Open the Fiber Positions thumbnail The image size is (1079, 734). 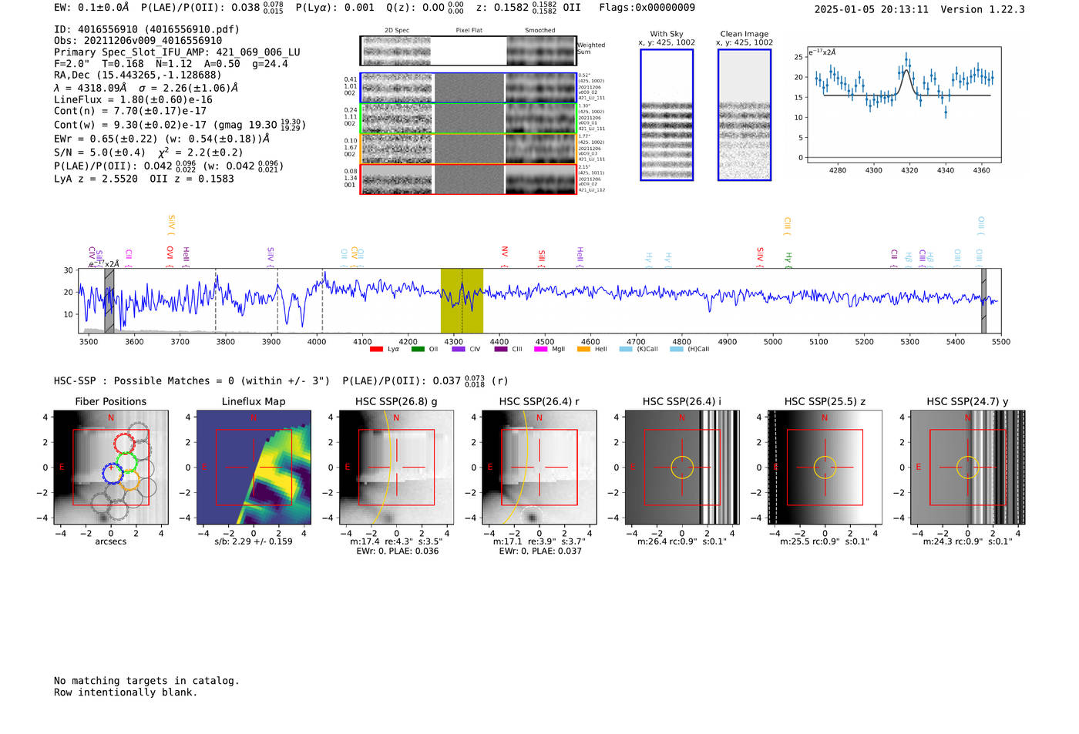click(x=111, y=468)
